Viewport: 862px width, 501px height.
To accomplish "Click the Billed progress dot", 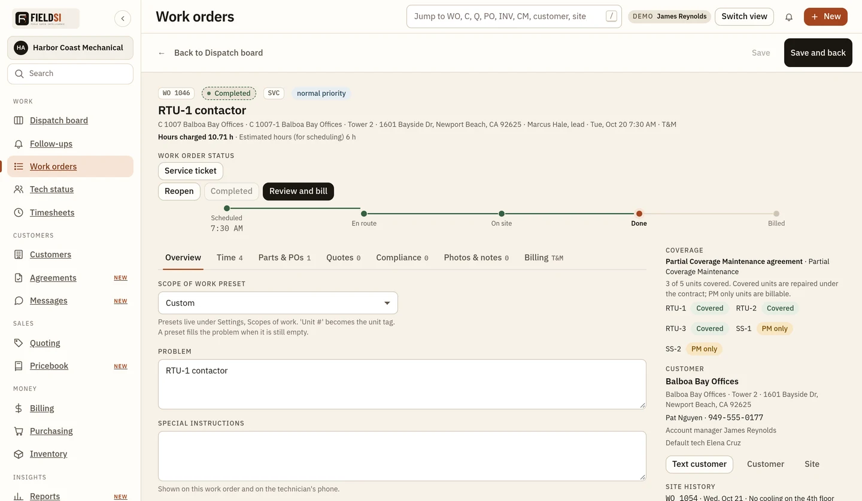I will [776, 214].
